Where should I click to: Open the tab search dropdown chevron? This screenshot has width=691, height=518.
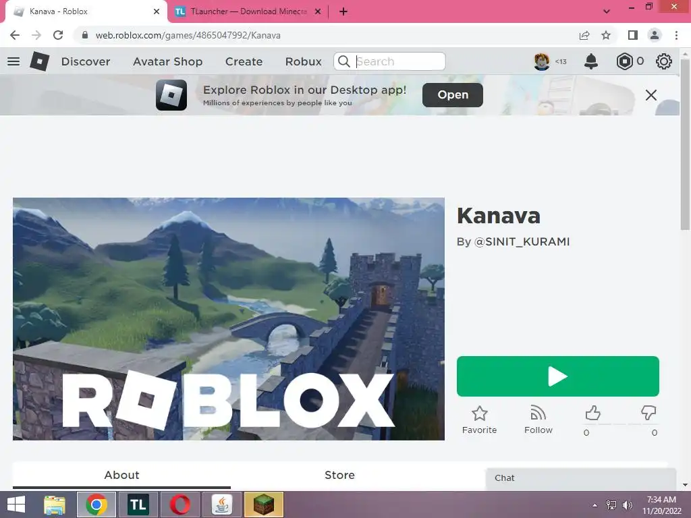(x=607, y=11)
